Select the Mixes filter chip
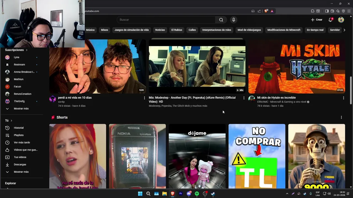Screen dimensions: 353x198 105,30
